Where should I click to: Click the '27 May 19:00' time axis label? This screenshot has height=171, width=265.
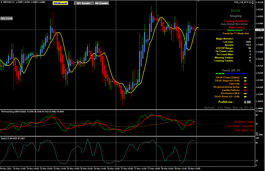point(153,168)
